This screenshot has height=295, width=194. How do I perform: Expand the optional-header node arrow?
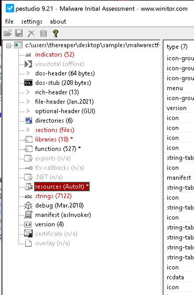(28, 111)
